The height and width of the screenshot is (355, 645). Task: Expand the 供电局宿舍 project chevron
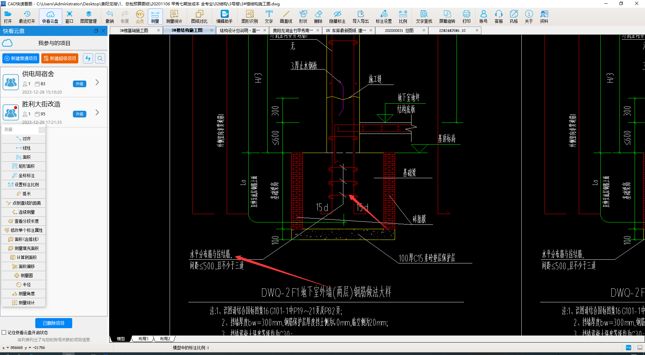(x=97, y=82)
